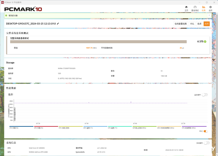The height and width of the screenshot is (156, 218).
Task: Click the 平均存取时间 label
Action: click(x=107, y=48)
